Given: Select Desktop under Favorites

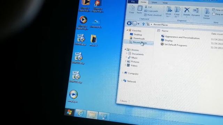Looking at the screenshot, I should (x=136, y=34).
